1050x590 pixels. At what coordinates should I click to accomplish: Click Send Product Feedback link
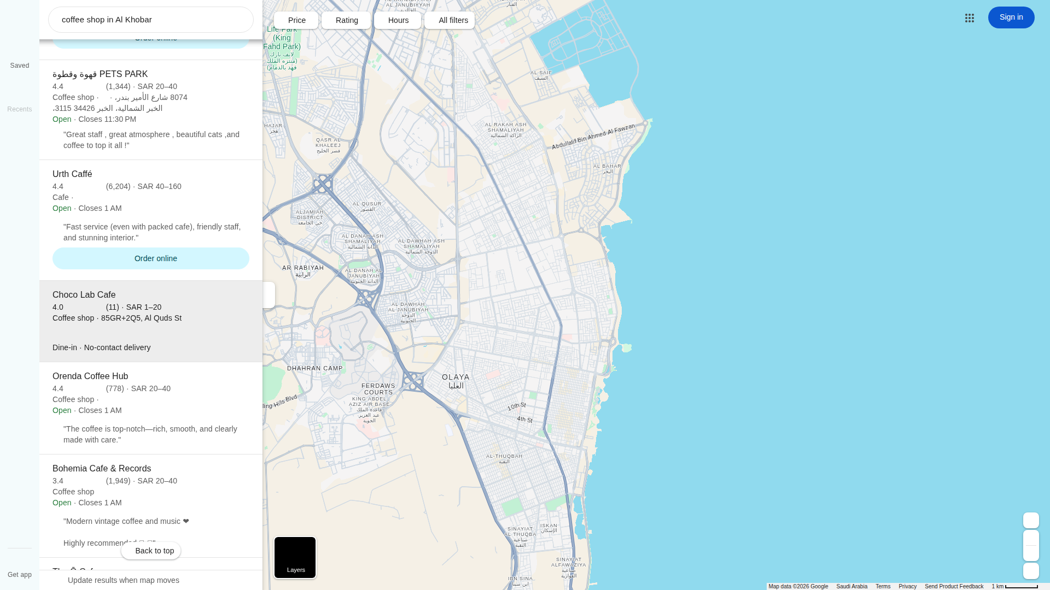pyautogui.click(x=954, y=587)
